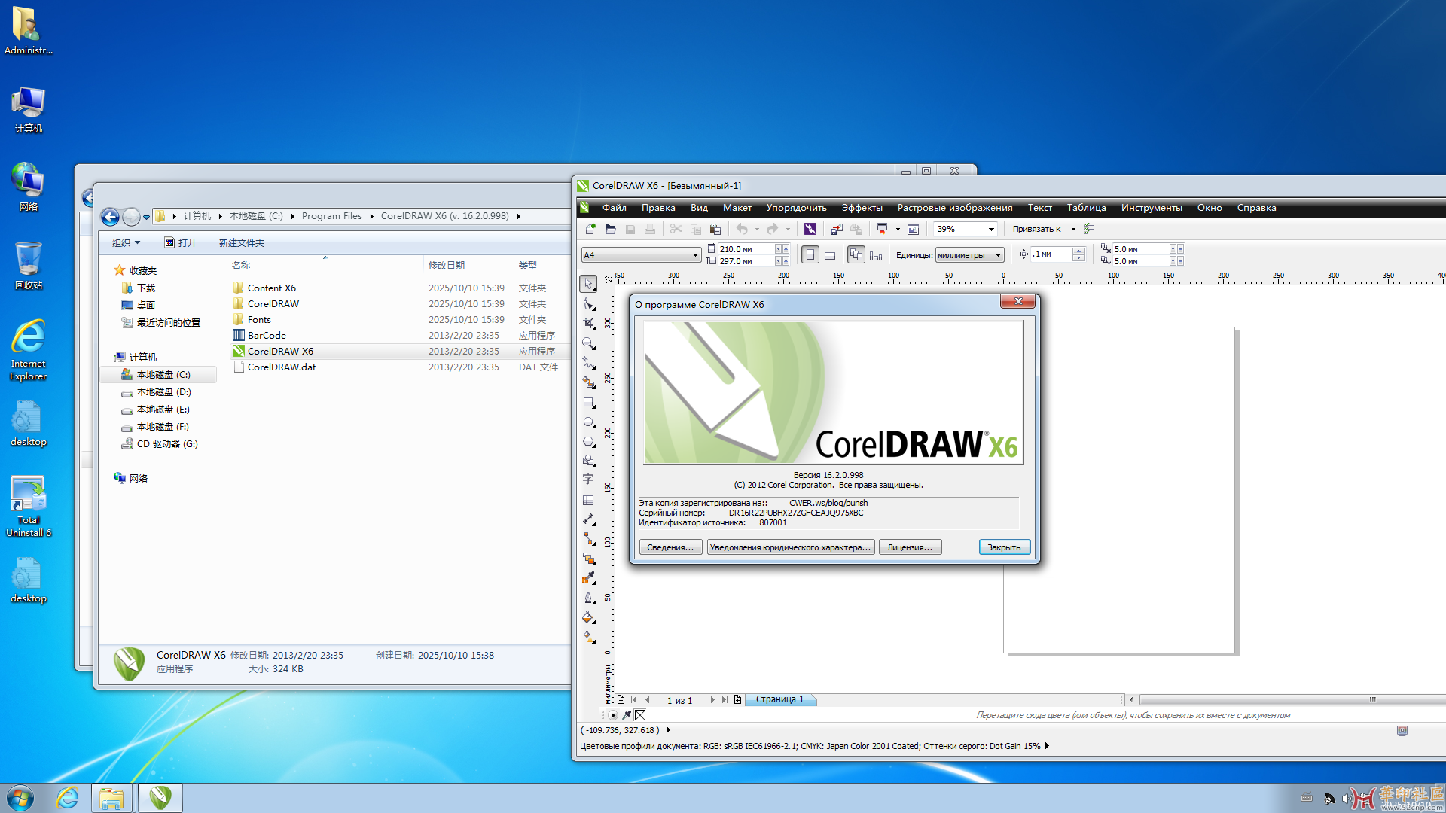Open the Правка menu
The width and height of the screenshot is (1446, 813).
point(658,208)
